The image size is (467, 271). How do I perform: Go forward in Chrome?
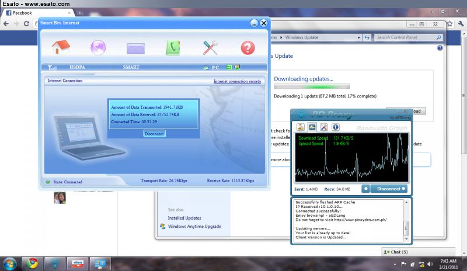16,24
